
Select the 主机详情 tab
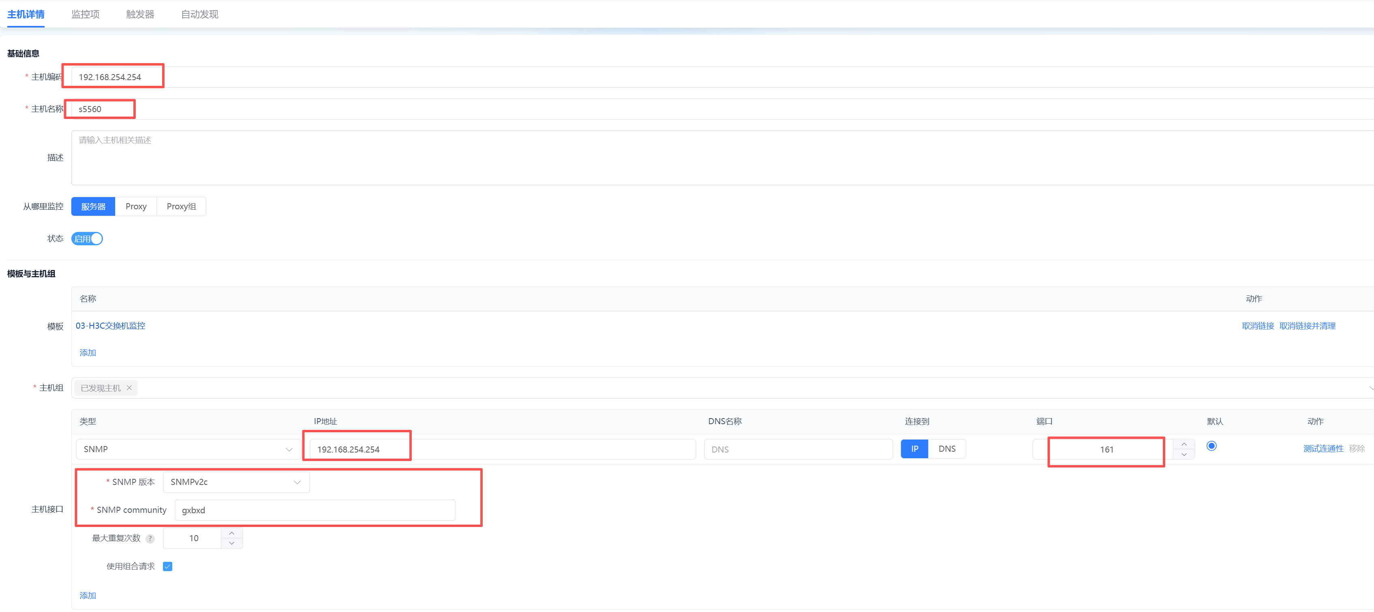[26, 15]
